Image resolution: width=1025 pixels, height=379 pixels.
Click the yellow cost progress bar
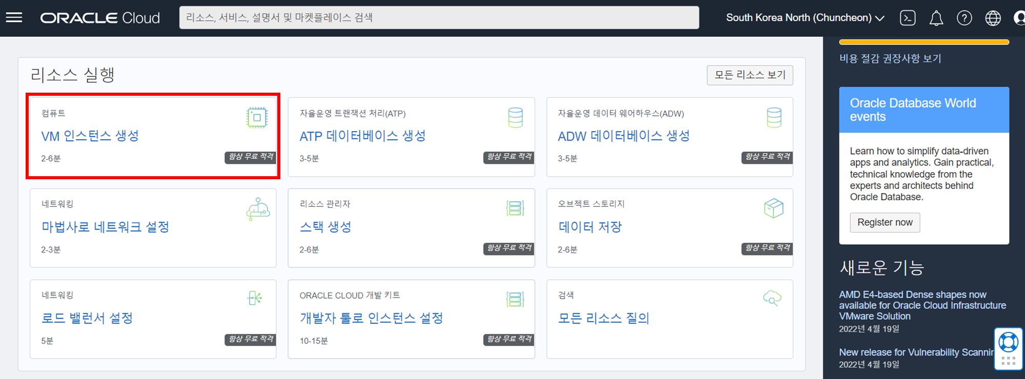click(924, 42)
